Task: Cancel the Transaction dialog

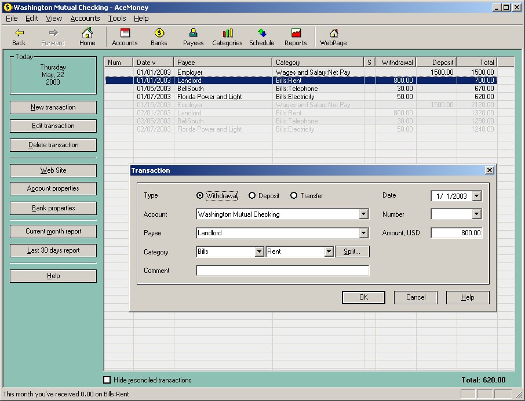Action: [x=415, y=297]
